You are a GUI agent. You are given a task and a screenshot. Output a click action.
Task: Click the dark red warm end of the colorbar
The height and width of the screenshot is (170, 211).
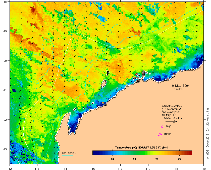coord(189,153)
